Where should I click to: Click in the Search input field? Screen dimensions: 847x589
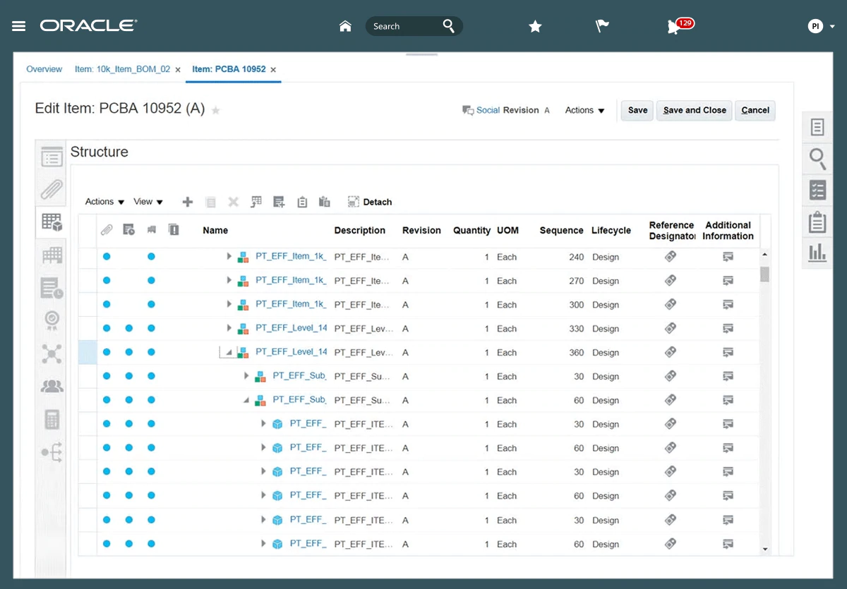402,26
